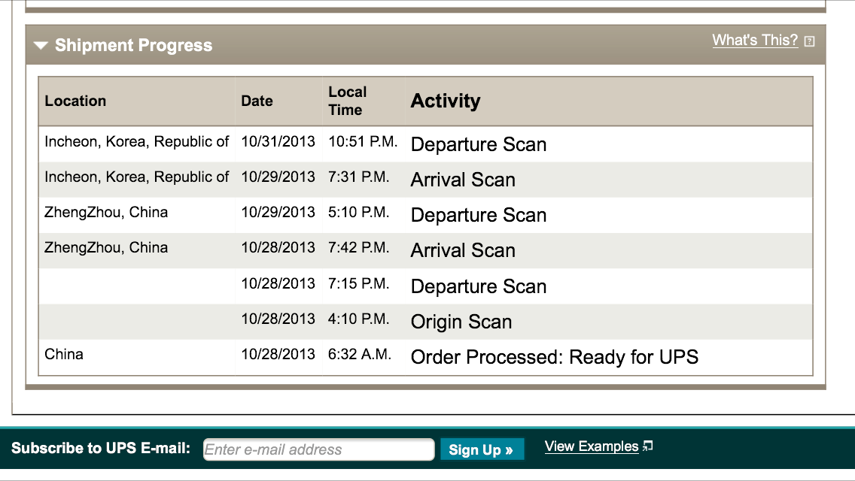
Task: Click the Local Time column header
Action: click(347, 101)
